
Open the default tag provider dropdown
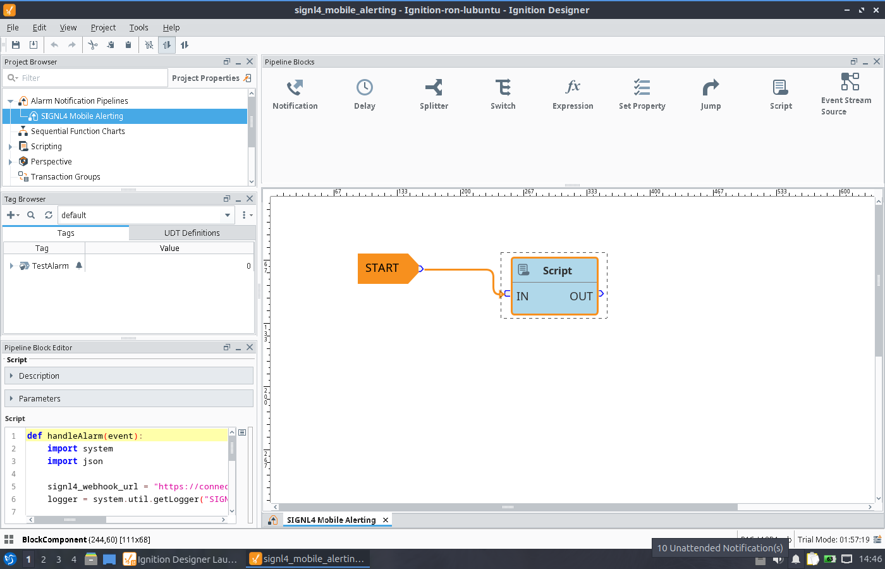click(x=228, y=216)
